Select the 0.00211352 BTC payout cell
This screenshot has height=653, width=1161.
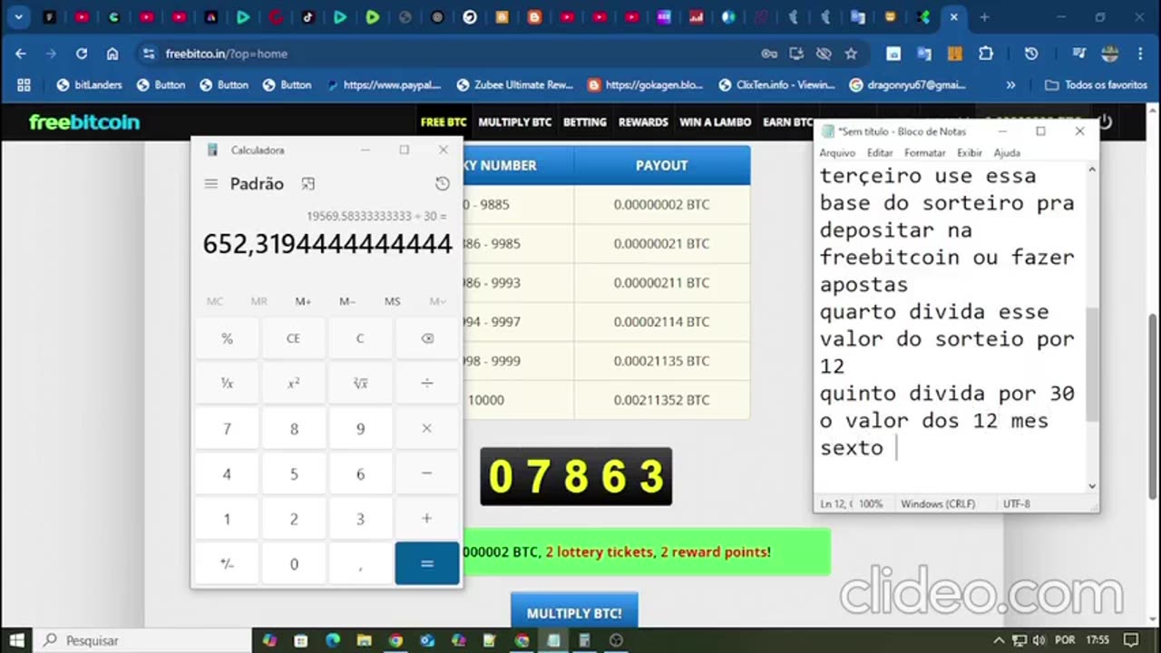[661, 400]
